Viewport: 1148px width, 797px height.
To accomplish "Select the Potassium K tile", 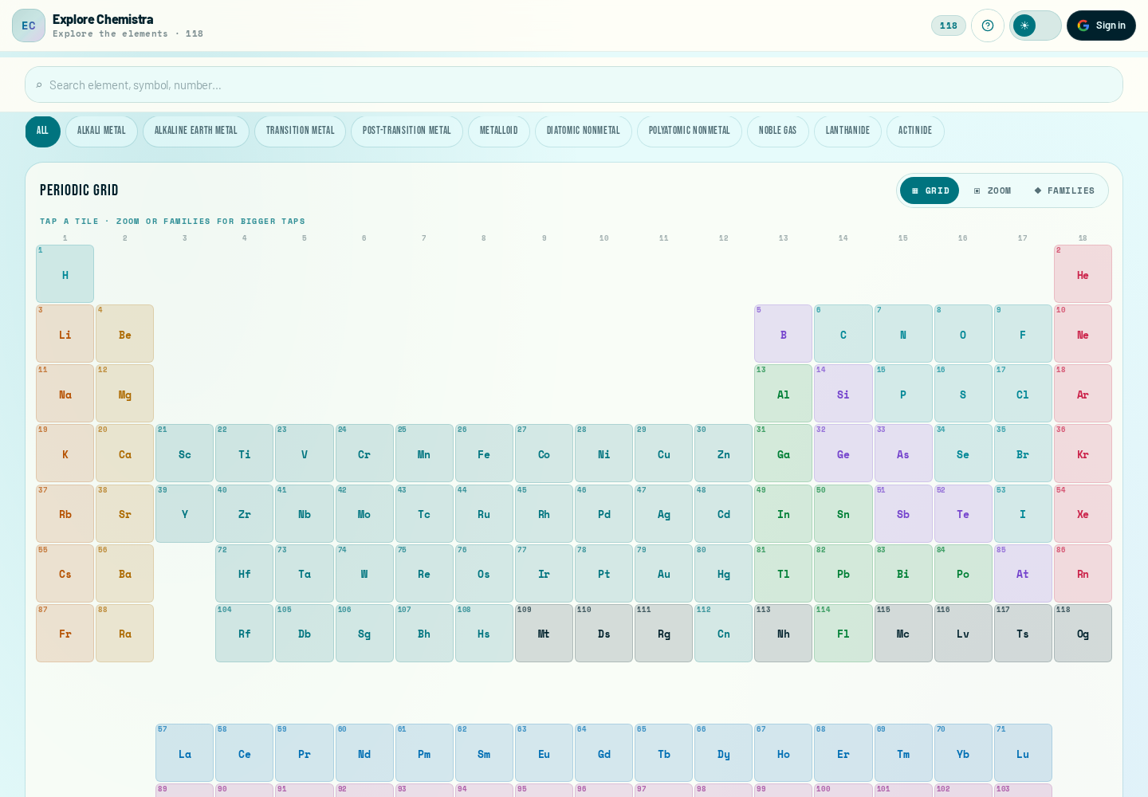I will [x=65, y=453].
